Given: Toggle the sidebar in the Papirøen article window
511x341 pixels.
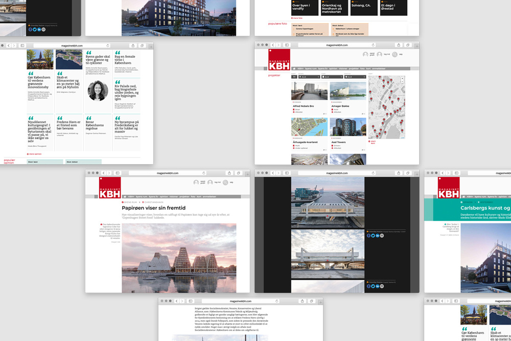Looking at the screenshot, I should pyautogui.click(x=118, y=173).
